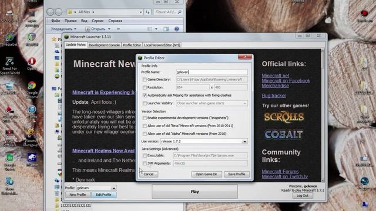Click the Explorer Back arrow button
Image resolution: width=376 pixels, height=211 pixels.
click(x=51, y=12)
